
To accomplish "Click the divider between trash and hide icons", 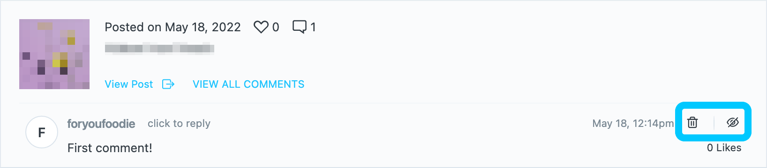I will [714, 123].
